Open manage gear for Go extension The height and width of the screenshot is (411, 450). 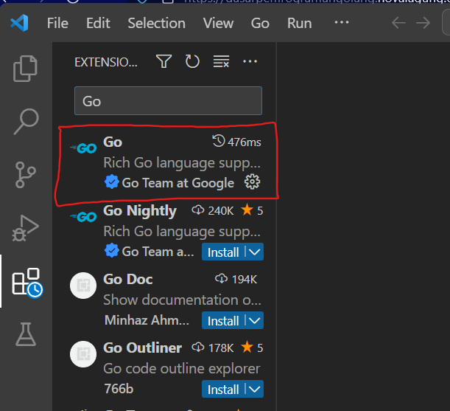[x=253, y=182]
